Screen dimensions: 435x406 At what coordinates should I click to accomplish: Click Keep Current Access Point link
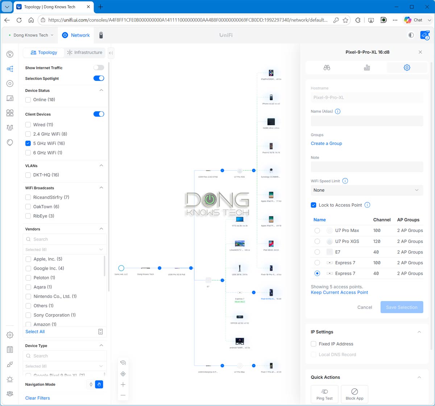[x=339, y=293]
